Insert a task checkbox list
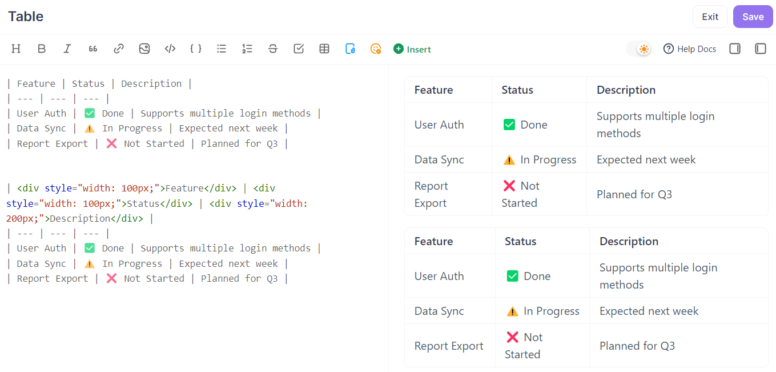The width and height of the screenshot is (776, 372). tap(299, 49)
